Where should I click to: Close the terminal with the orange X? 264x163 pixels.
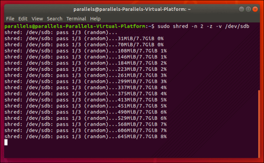pyautogui.click(x=255, y=9)
